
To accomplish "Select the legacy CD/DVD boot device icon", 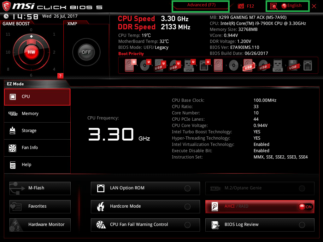I will (x=234, y=66).
